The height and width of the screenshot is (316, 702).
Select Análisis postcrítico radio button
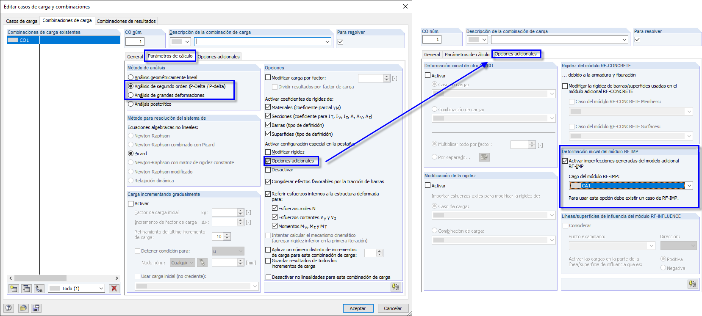(131, 104)
